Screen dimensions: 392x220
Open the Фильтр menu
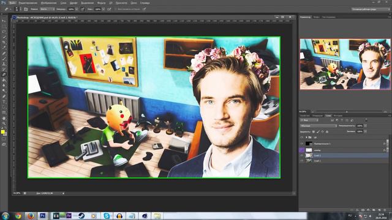coord(101,3)
